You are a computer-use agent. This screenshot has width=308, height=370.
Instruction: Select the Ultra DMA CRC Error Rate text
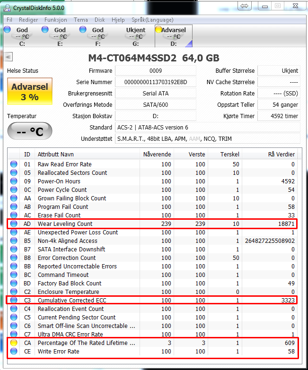tap(70, 334)
